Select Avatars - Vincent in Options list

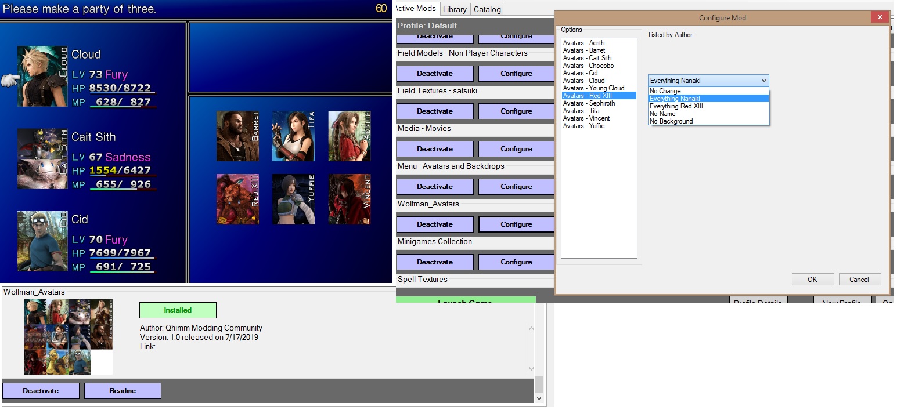click(x=599, y=118)
